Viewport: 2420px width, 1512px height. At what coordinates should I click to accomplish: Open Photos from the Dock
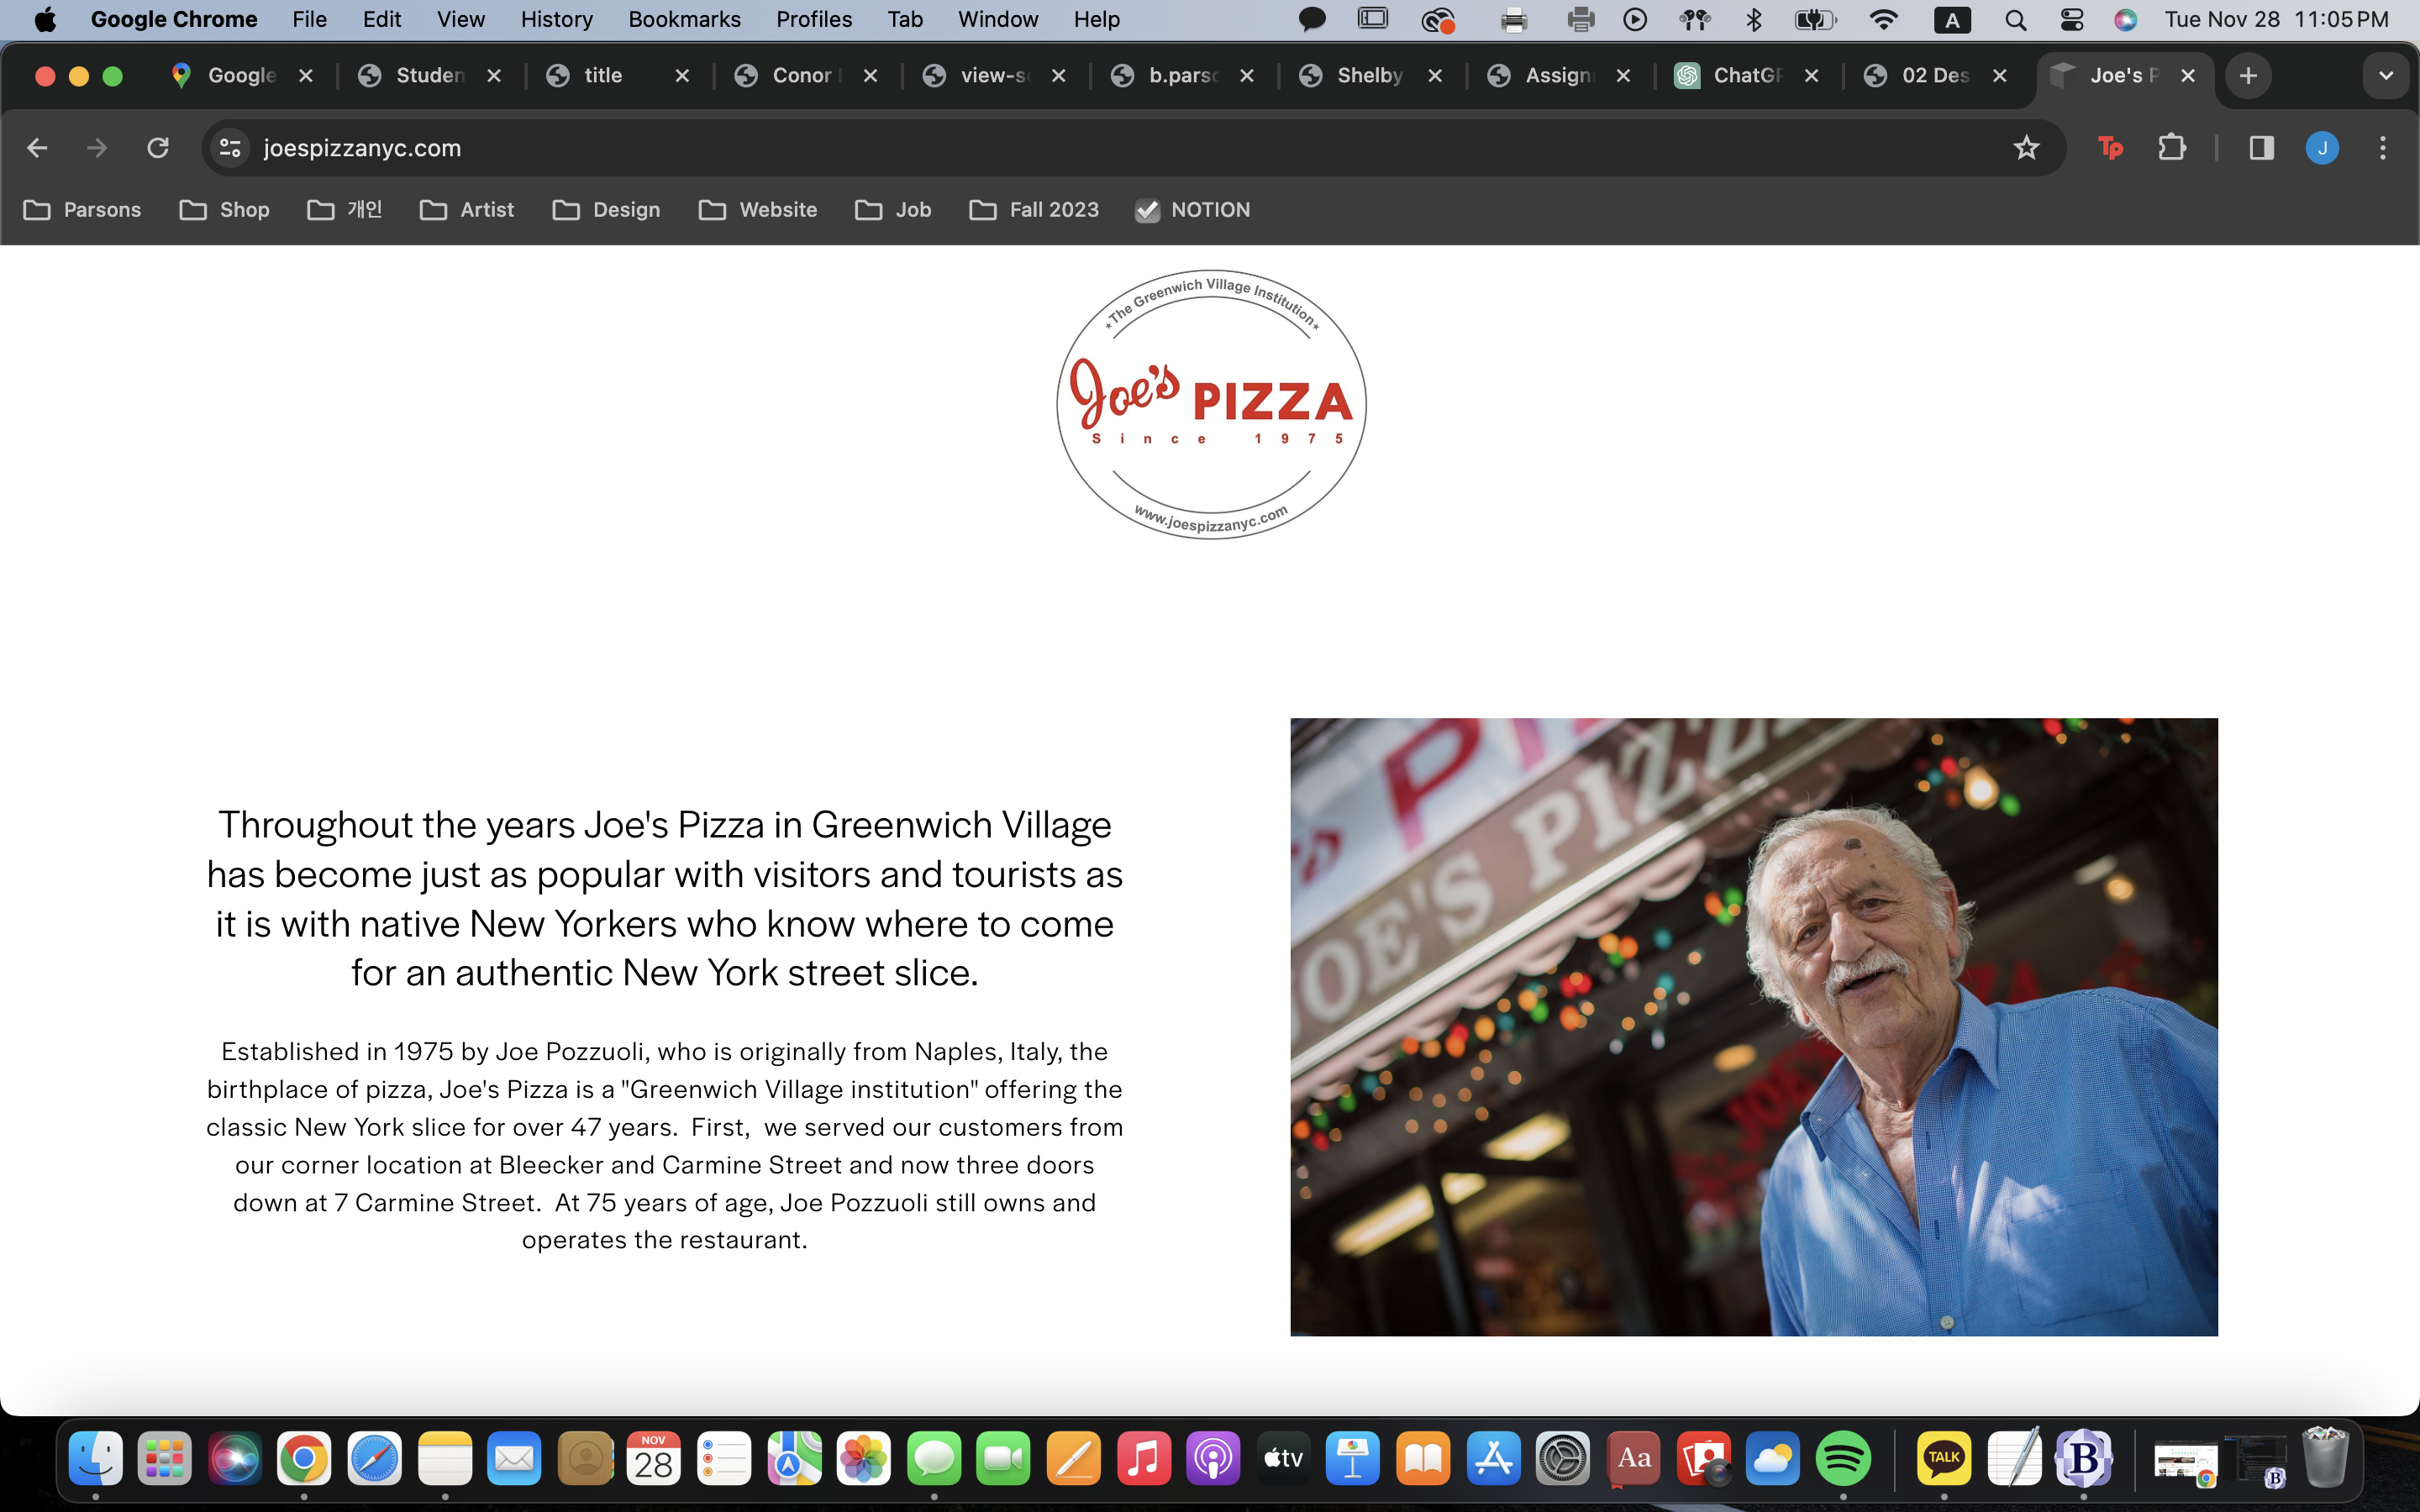863,1459
